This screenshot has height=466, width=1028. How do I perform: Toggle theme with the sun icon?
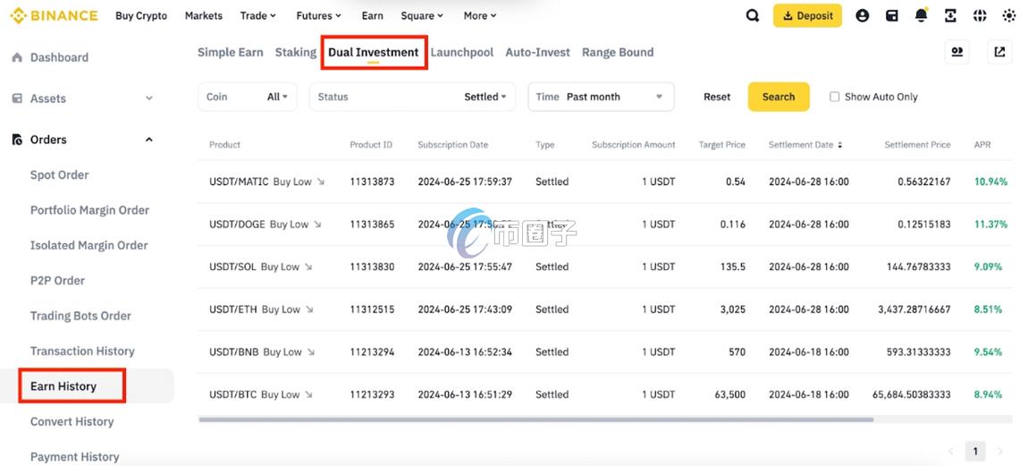tap(1009, 16)
